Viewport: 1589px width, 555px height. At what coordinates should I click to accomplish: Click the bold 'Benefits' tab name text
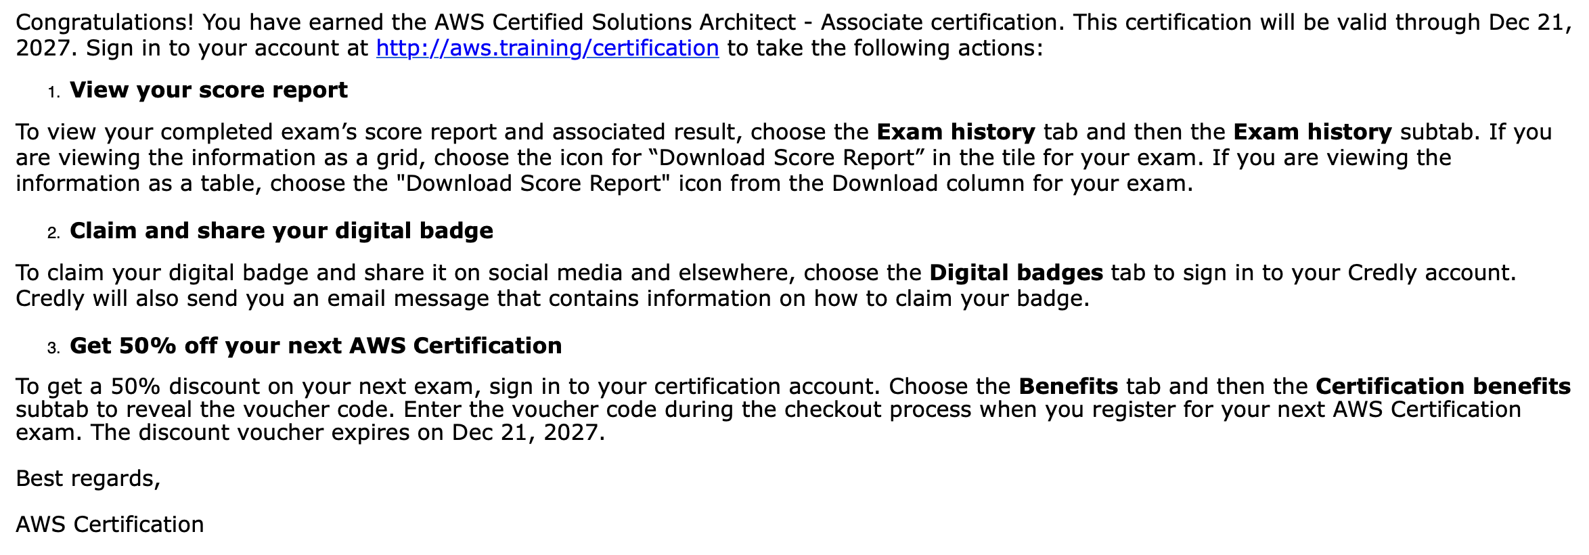pyautogui.click(x=1069, y=386)
